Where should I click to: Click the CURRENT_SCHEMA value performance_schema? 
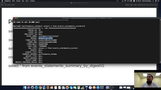48,54
